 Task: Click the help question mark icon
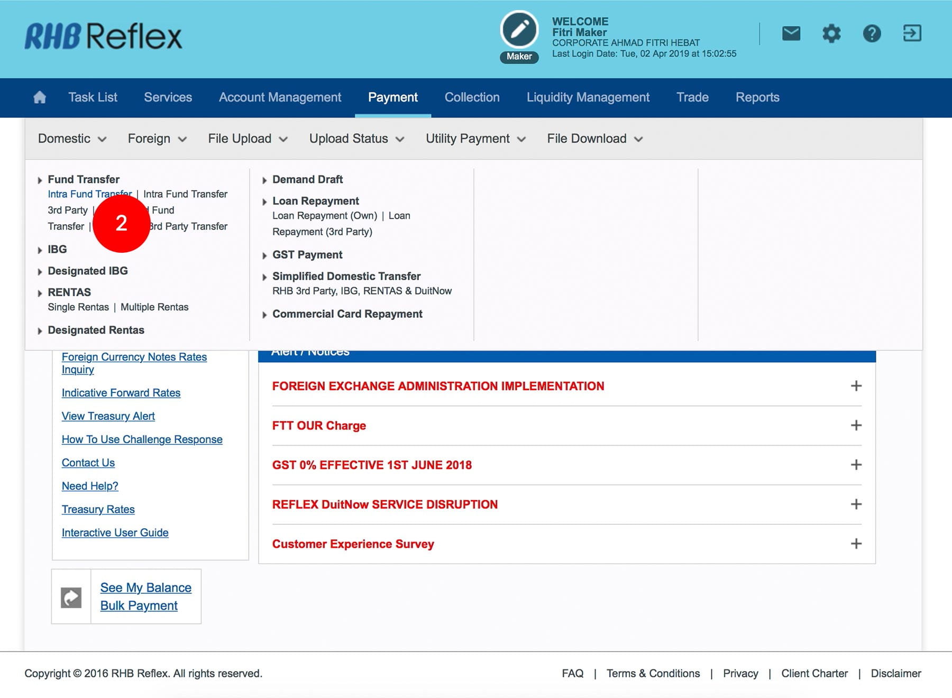tap(872, 34)
